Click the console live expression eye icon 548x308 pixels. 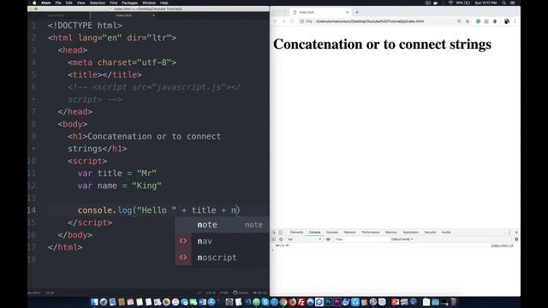pyautogui.click(x=328, y=240)
